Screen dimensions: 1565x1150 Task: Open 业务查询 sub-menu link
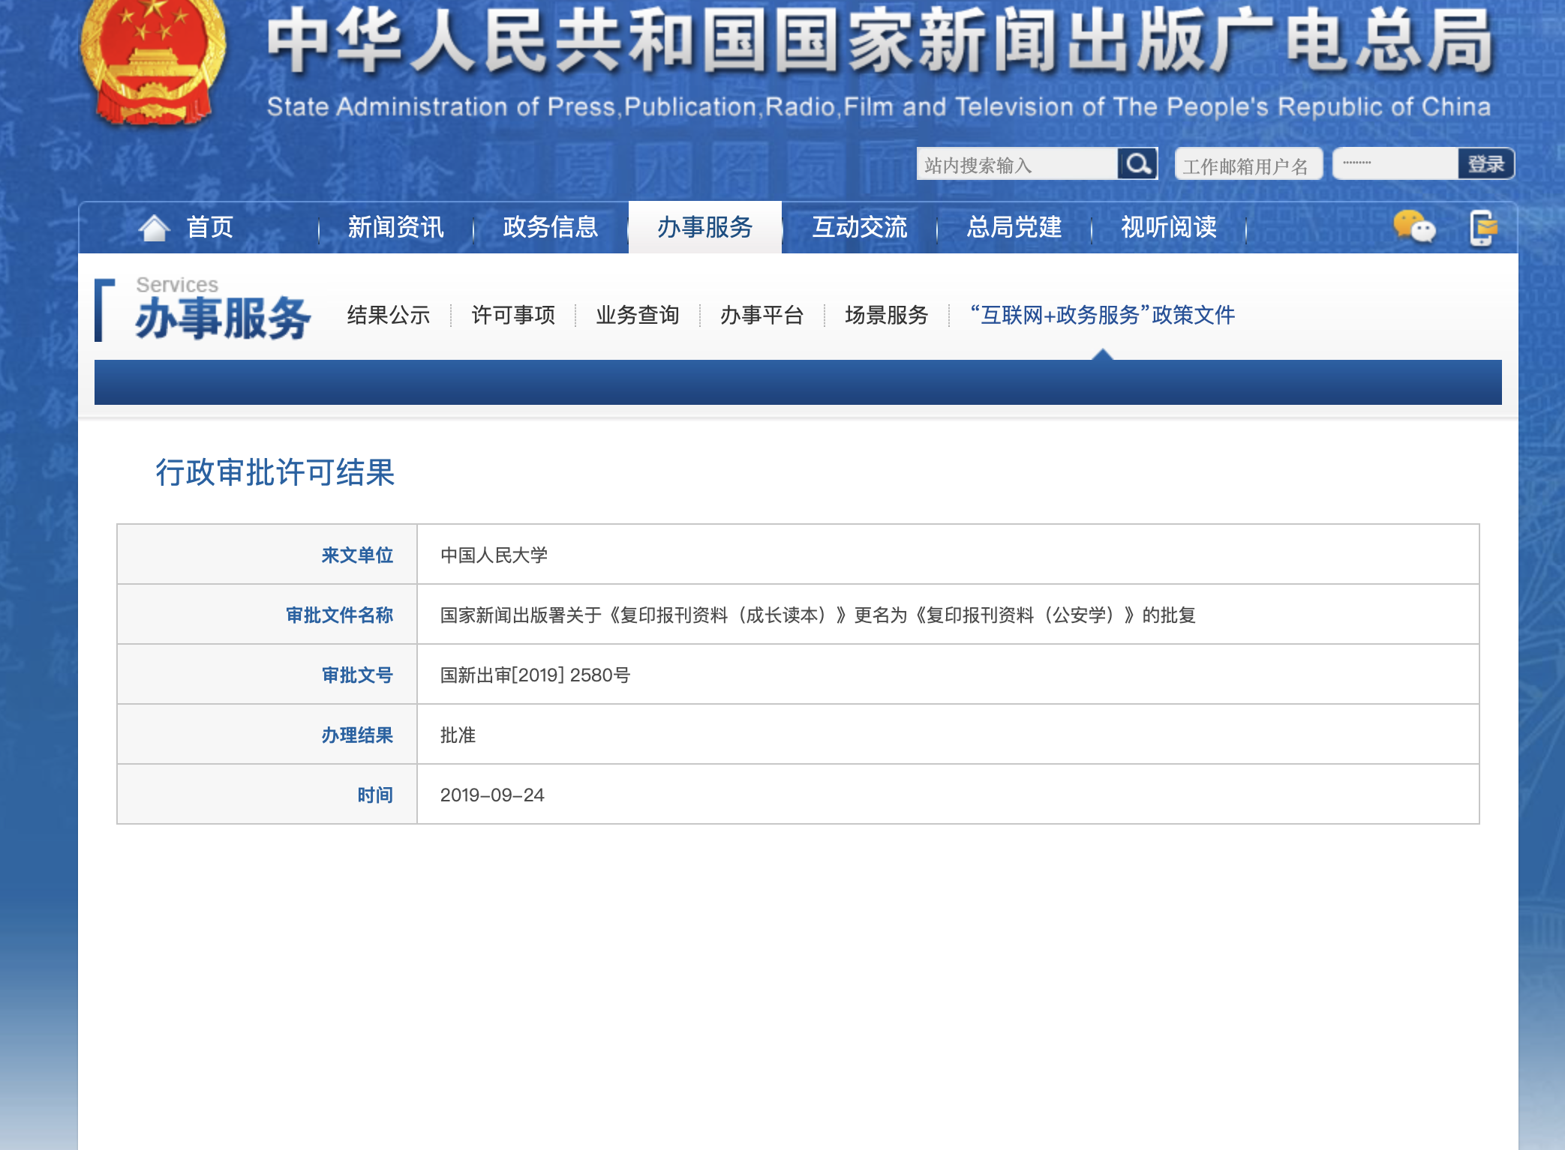638,315
